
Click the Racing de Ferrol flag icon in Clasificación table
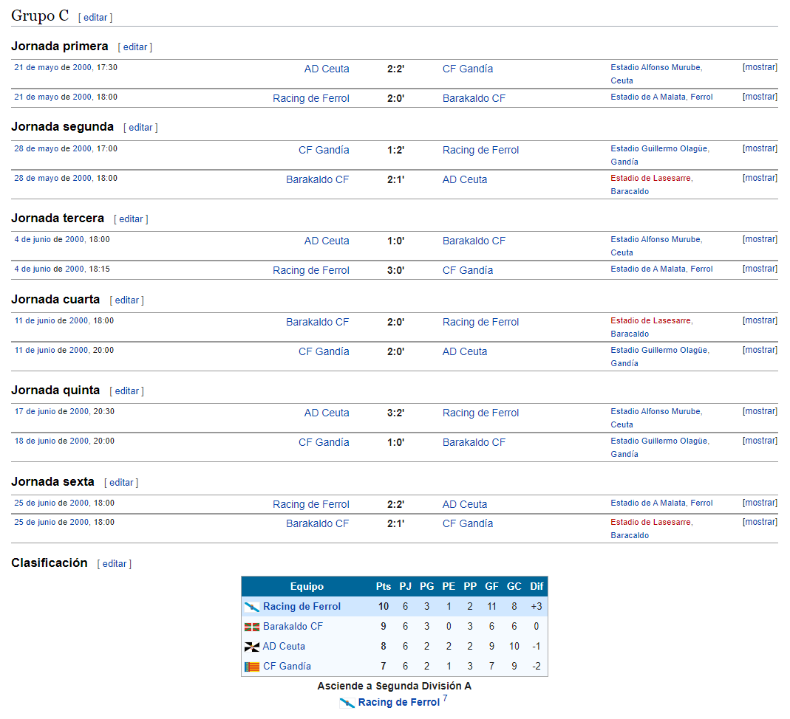(x=251, y=607)
